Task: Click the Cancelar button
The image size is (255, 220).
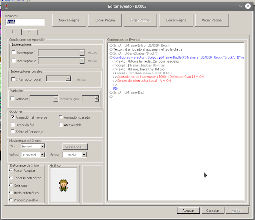Action: point(213,210)
